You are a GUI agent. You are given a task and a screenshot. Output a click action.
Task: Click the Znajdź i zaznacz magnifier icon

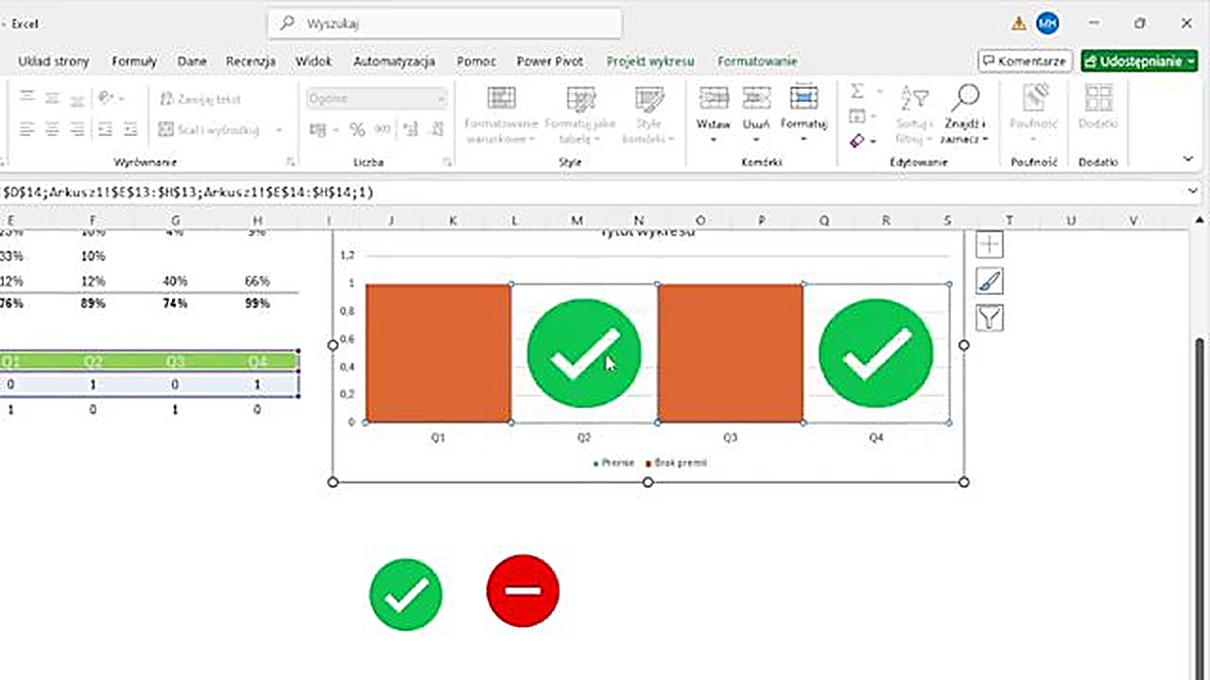(964, 97)
